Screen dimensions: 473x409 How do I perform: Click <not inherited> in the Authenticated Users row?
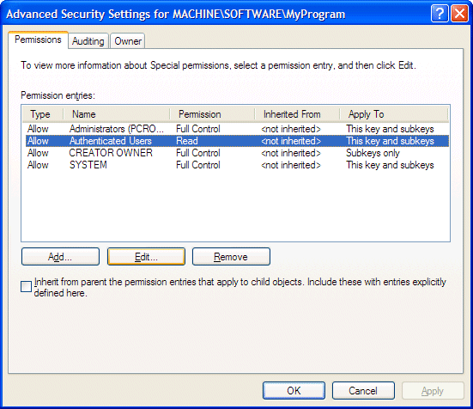[291, 141]
